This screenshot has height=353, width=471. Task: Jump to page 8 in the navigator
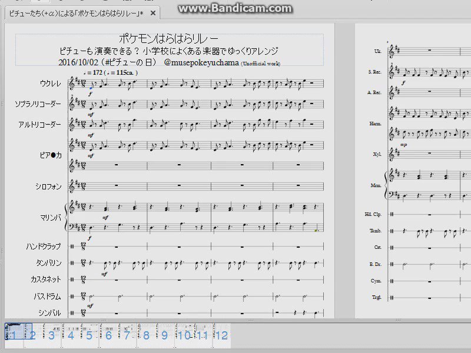(146, 335)
